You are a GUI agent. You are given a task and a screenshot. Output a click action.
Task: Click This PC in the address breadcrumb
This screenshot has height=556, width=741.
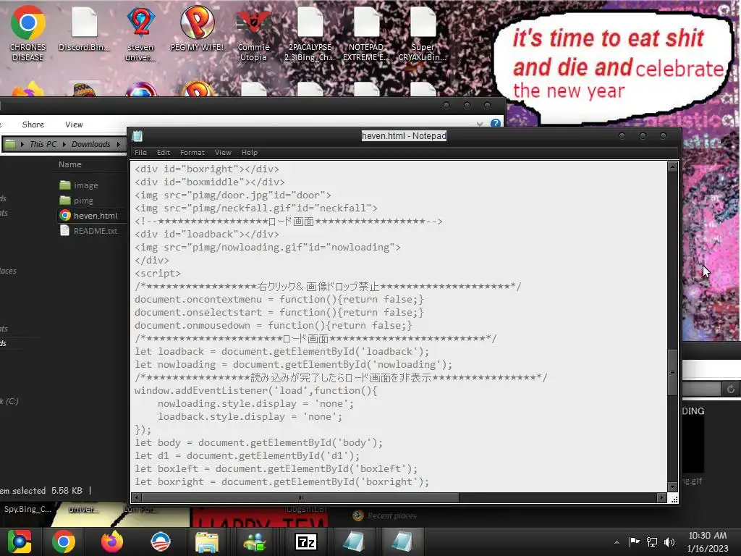click(x=43, y=144)
